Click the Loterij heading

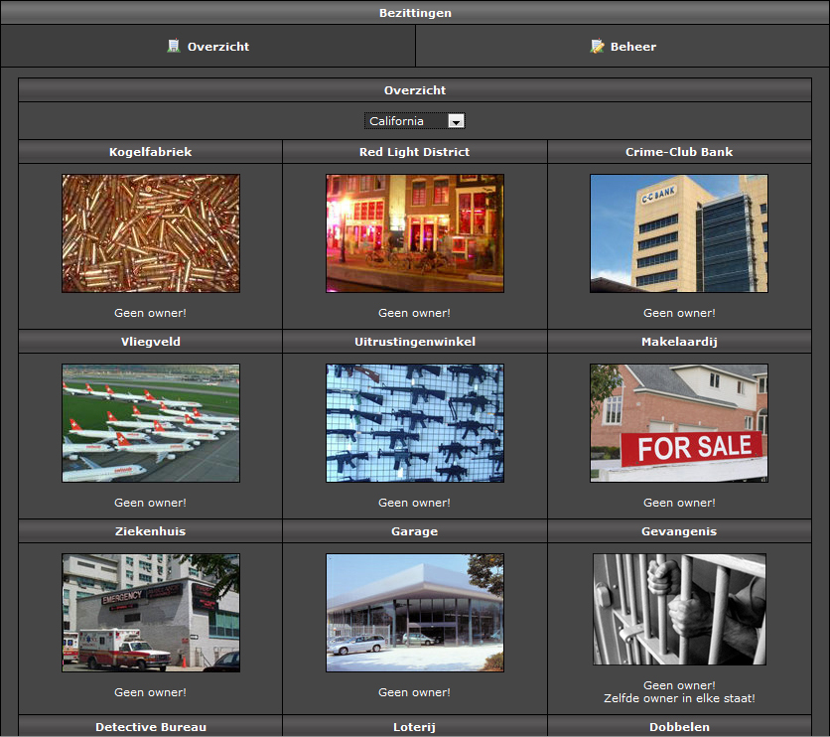coord(415,727)
